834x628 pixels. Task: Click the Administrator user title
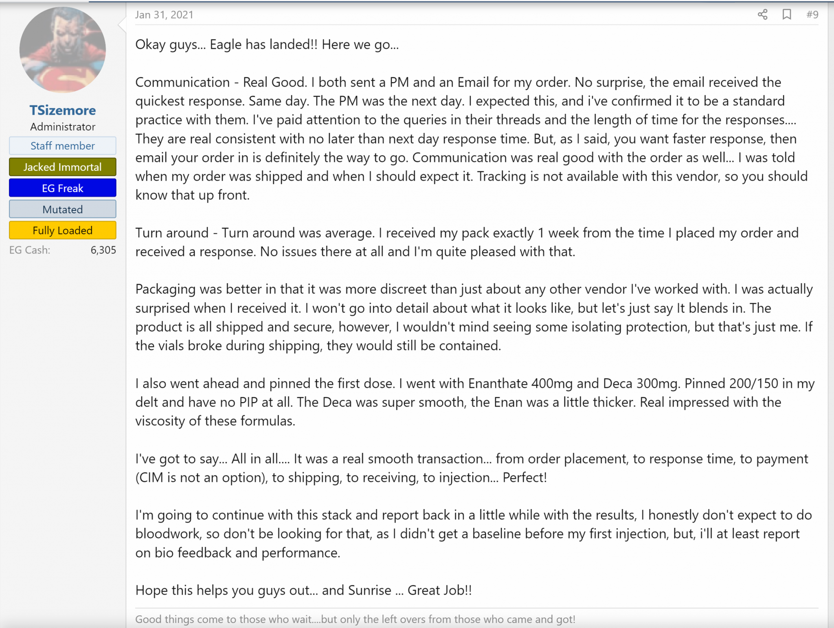tap(63, 127)
